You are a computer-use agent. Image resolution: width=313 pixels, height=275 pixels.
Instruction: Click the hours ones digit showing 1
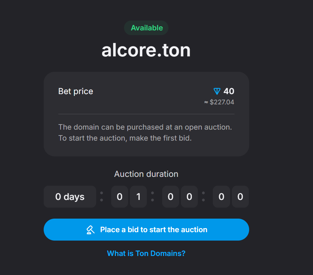tap(138, 197)
